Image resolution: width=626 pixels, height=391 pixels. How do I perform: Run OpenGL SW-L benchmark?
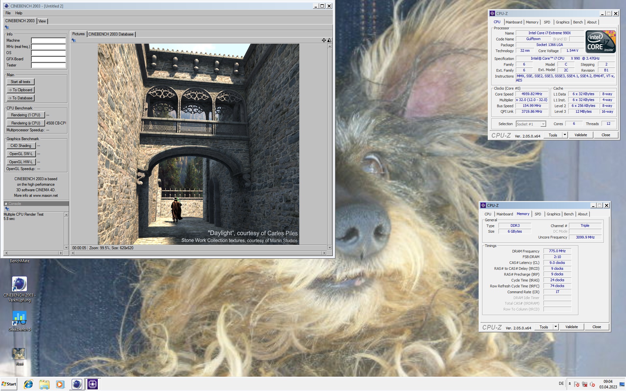coord(21,154)
